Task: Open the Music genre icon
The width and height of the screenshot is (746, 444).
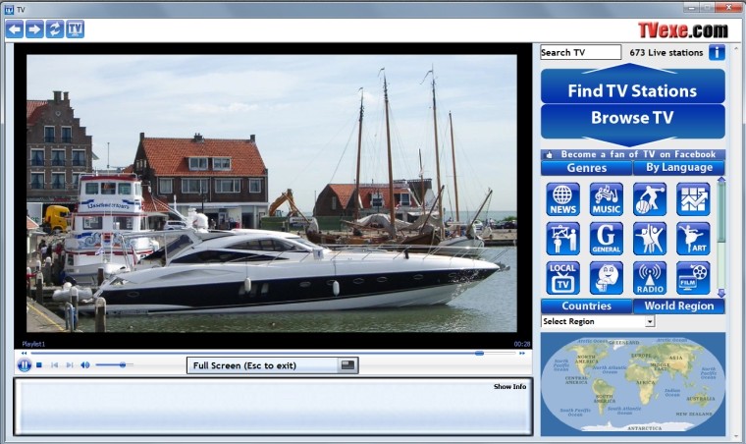Action: pyautogui.click(x=606, y=199)
